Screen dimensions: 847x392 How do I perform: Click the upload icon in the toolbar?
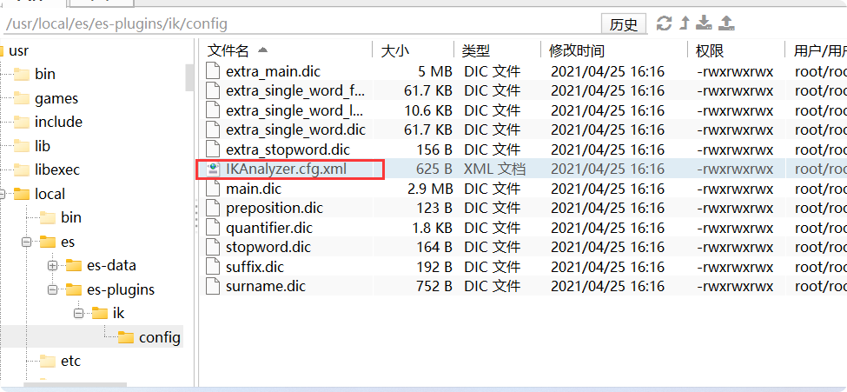point(727,23)
